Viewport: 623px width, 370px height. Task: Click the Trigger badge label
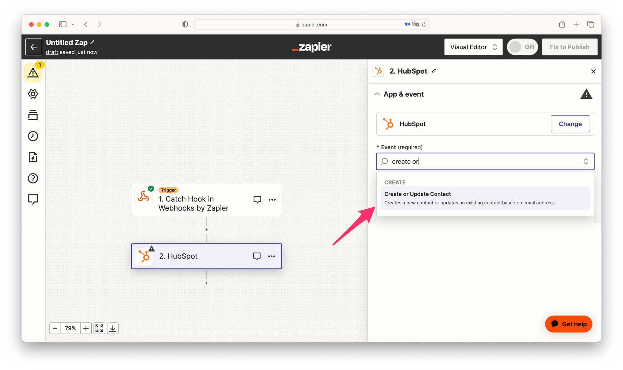pyautogui.click(x=169, y=190)
